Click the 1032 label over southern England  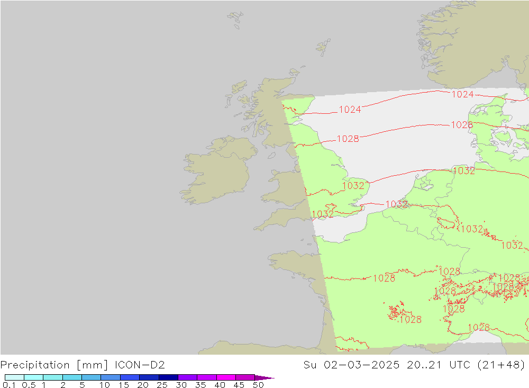[323, 214]
